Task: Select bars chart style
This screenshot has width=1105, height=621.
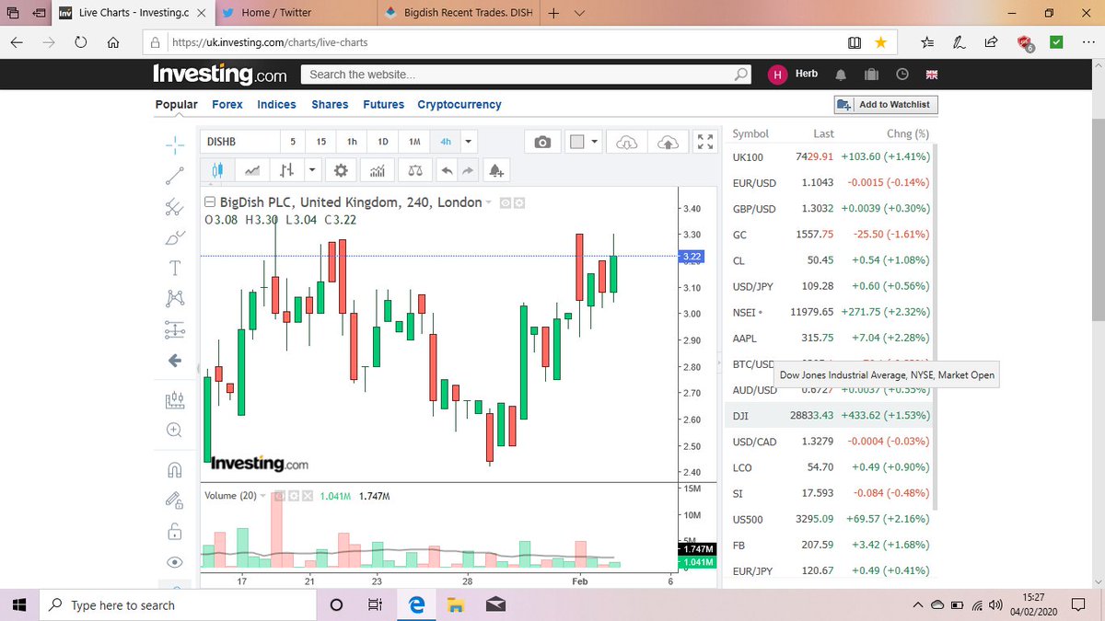Action: click(x=287, y=170)
